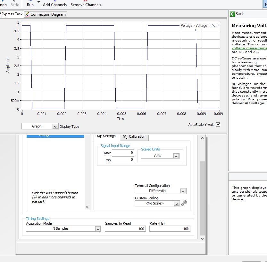The width and height of the screenshot is (267, 262).
Task: Open the Calibration tab
Action: coord(134,137)
